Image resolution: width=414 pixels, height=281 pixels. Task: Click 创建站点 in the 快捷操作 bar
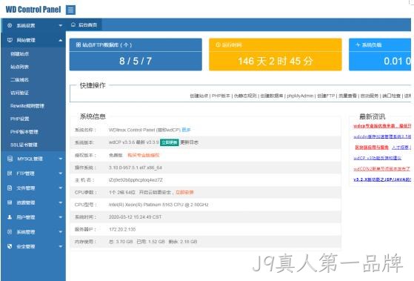(199, 96)
